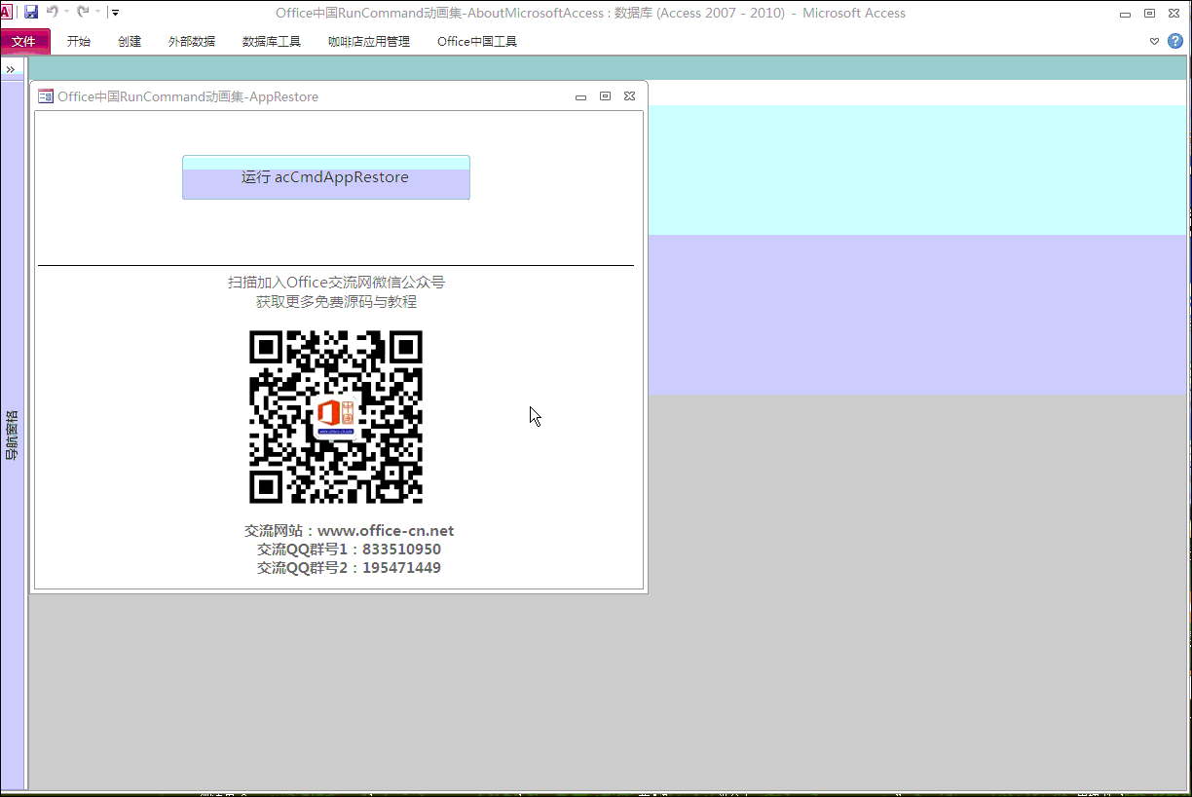
Task: Restore the AppRestore form window size
Action: 606,96
